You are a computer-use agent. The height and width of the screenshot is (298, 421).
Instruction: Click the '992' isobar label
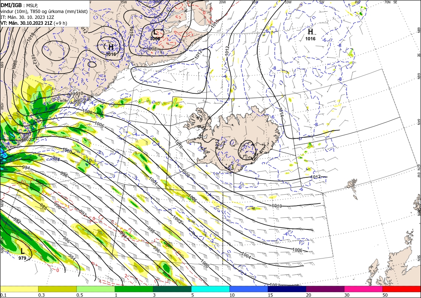[83, 213]
